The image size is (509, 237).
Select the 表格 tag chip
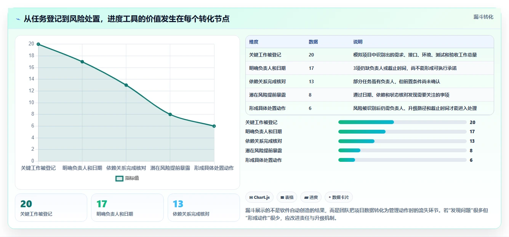[x=287, y=197]
